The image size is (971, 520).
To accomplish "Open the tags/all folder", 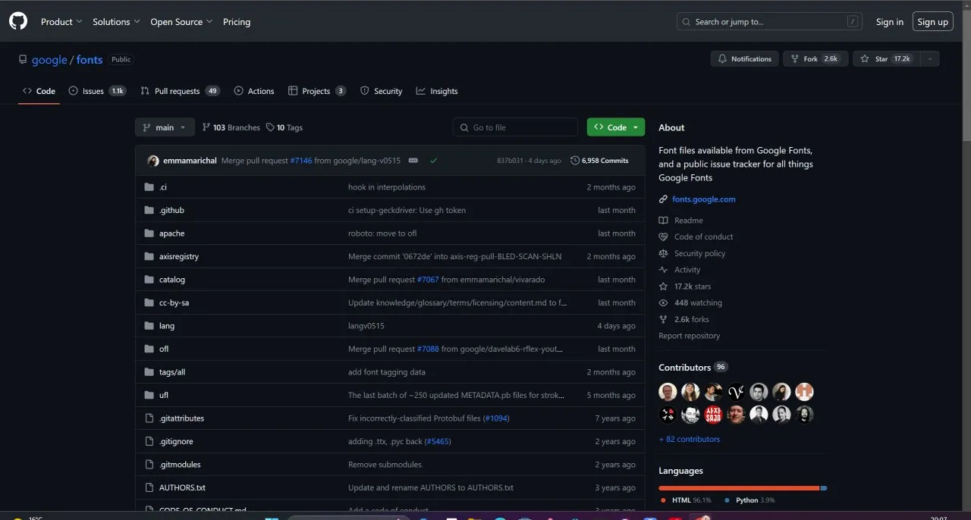I will 172,372.
